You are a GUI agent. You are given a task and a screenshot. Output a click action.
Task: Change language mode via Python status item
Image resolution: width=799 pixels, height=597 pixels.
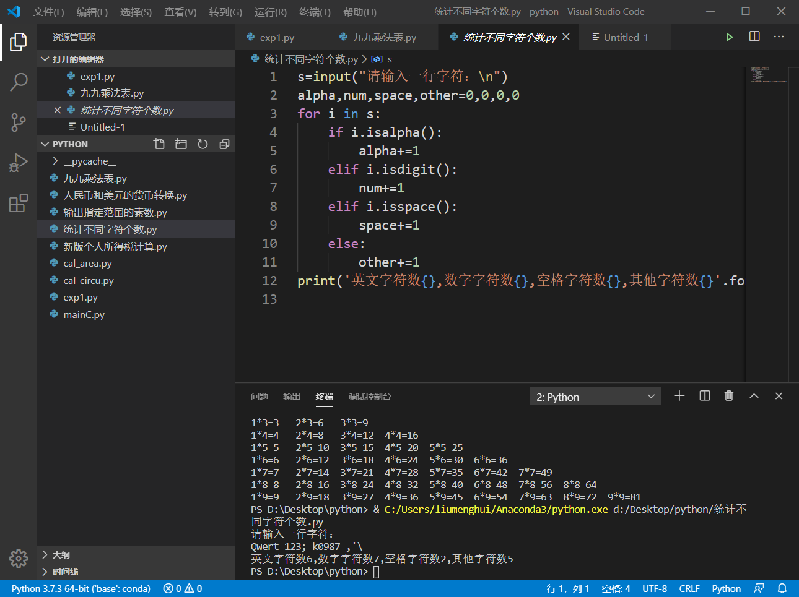(x=726, y=588)
